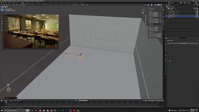Open Render properties tab

(166, 44)
